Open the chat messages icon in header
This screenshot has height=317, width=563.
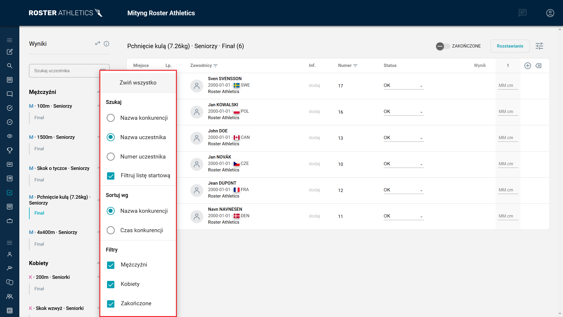click(x=523, y=13)
